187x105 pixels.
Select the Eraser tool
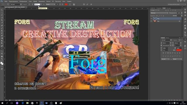coord(2,36)
